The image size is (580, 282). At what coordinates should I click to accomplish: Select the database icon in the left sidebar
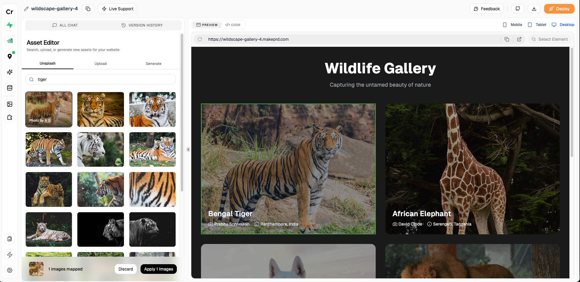10,88
